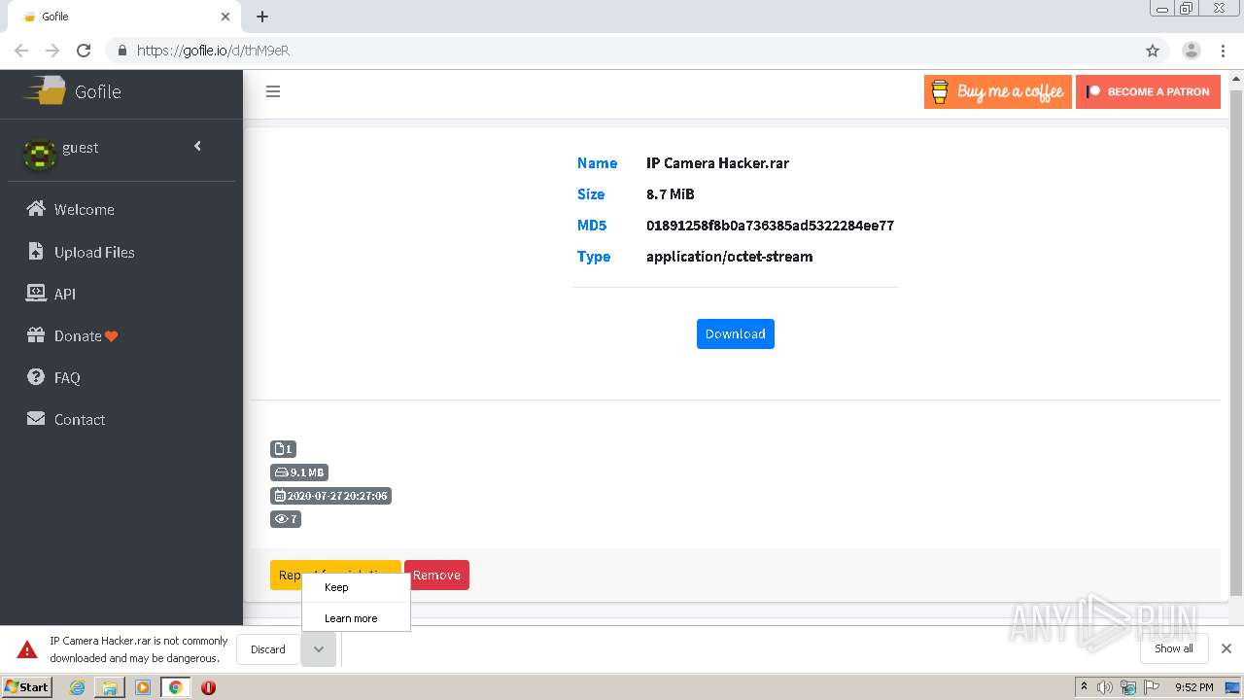Click the Welcome home icon
Viewport: 1244px width, 700px height.
point(36,209)
